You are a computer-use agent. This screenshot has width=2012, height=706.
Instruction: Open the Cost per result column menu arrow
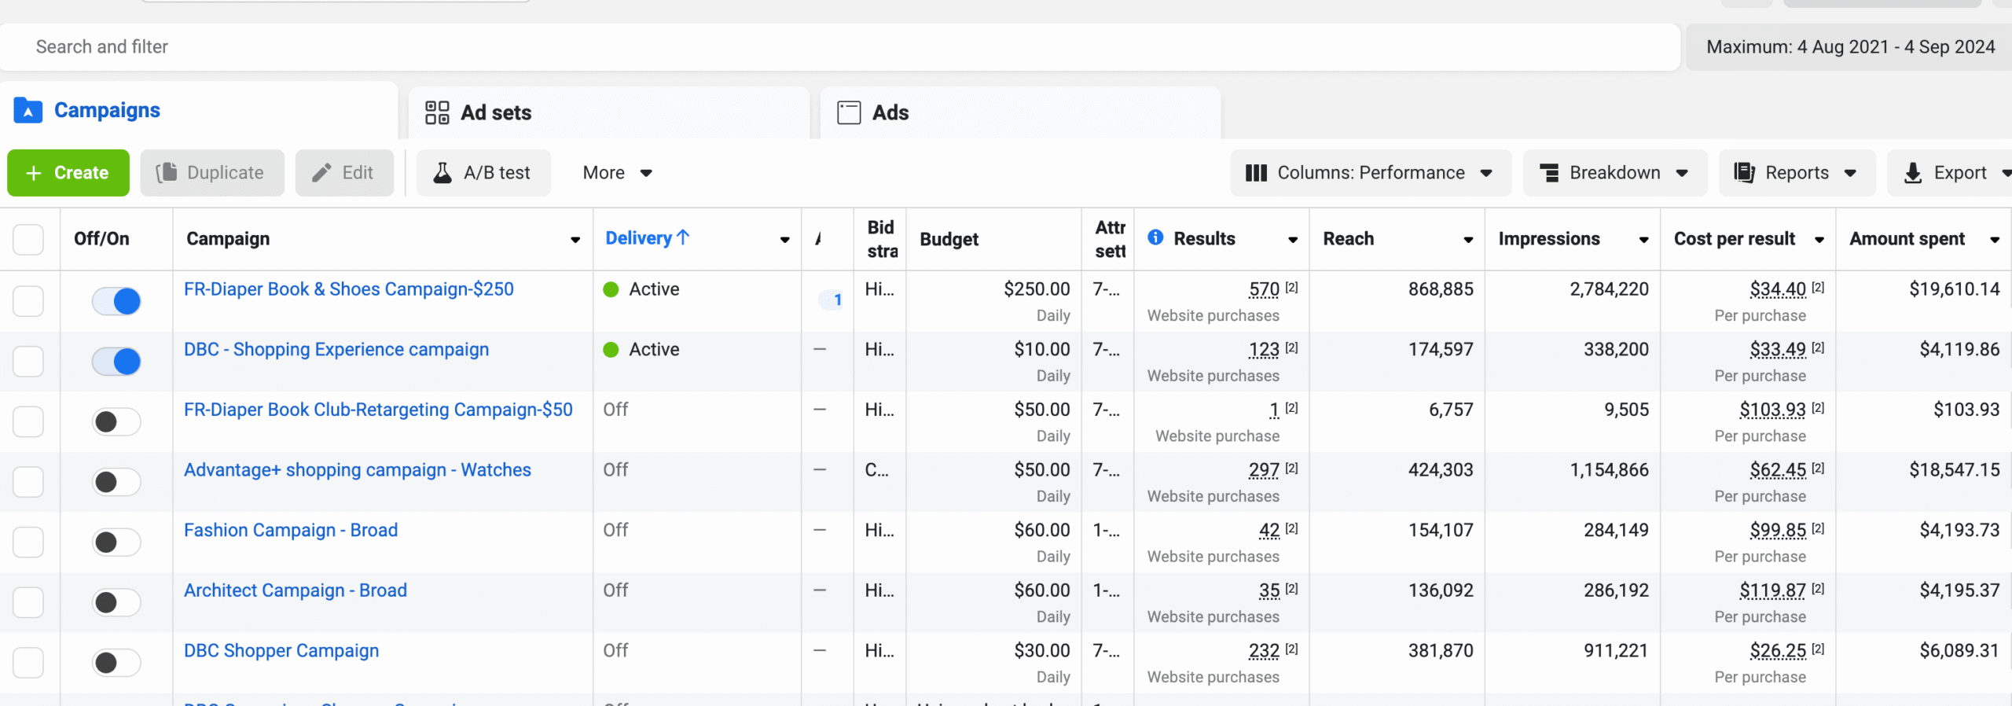tap(1819, 240)
